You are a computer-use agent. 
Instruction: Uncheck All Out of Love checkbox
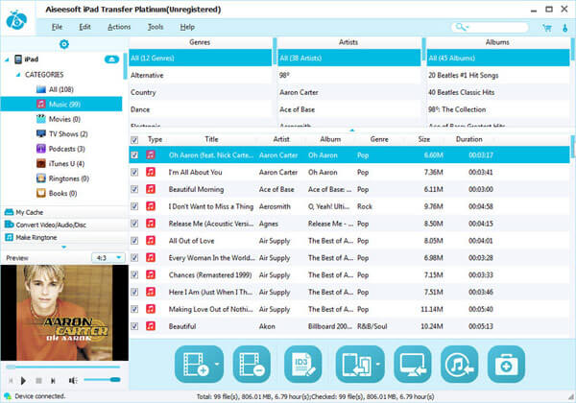pos(134,241)
